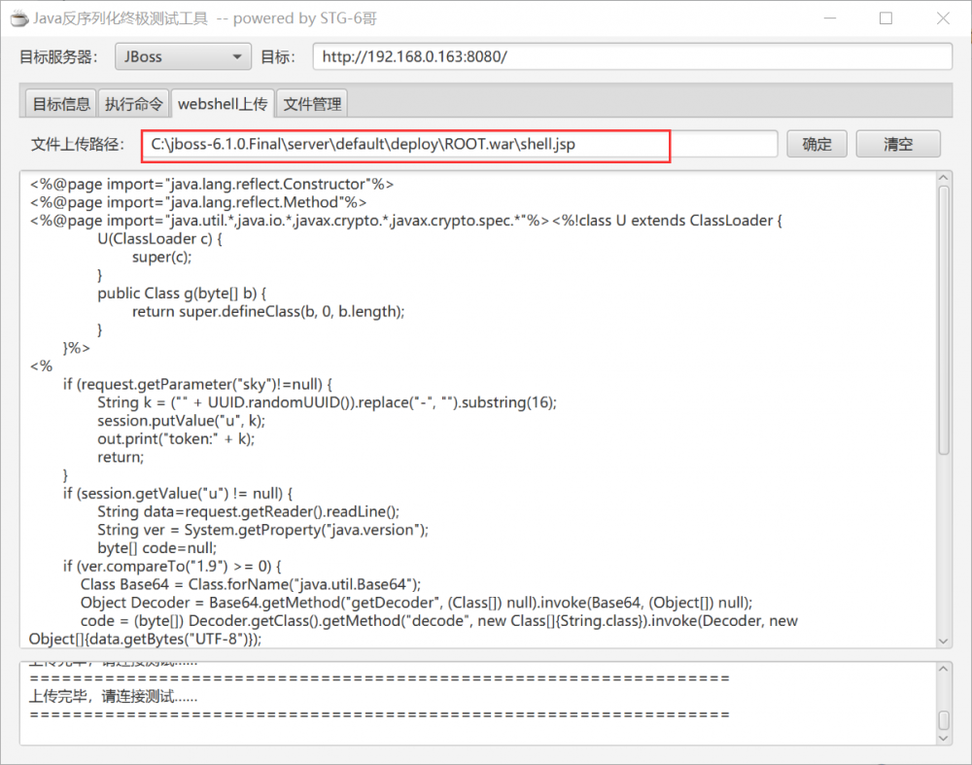Click the 'U(ClassLoader c) {' line
Viewport: 972px width, 765px height.
159,239
